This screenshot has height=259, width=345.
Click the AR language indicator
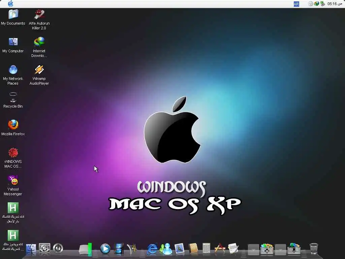coord(296,4)
